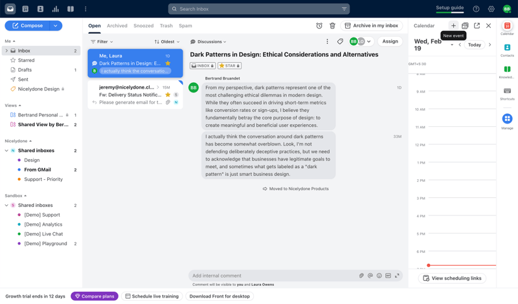Click the New event plus icon
The width and height of the screenshot is (518, 304).
point(453,26)
